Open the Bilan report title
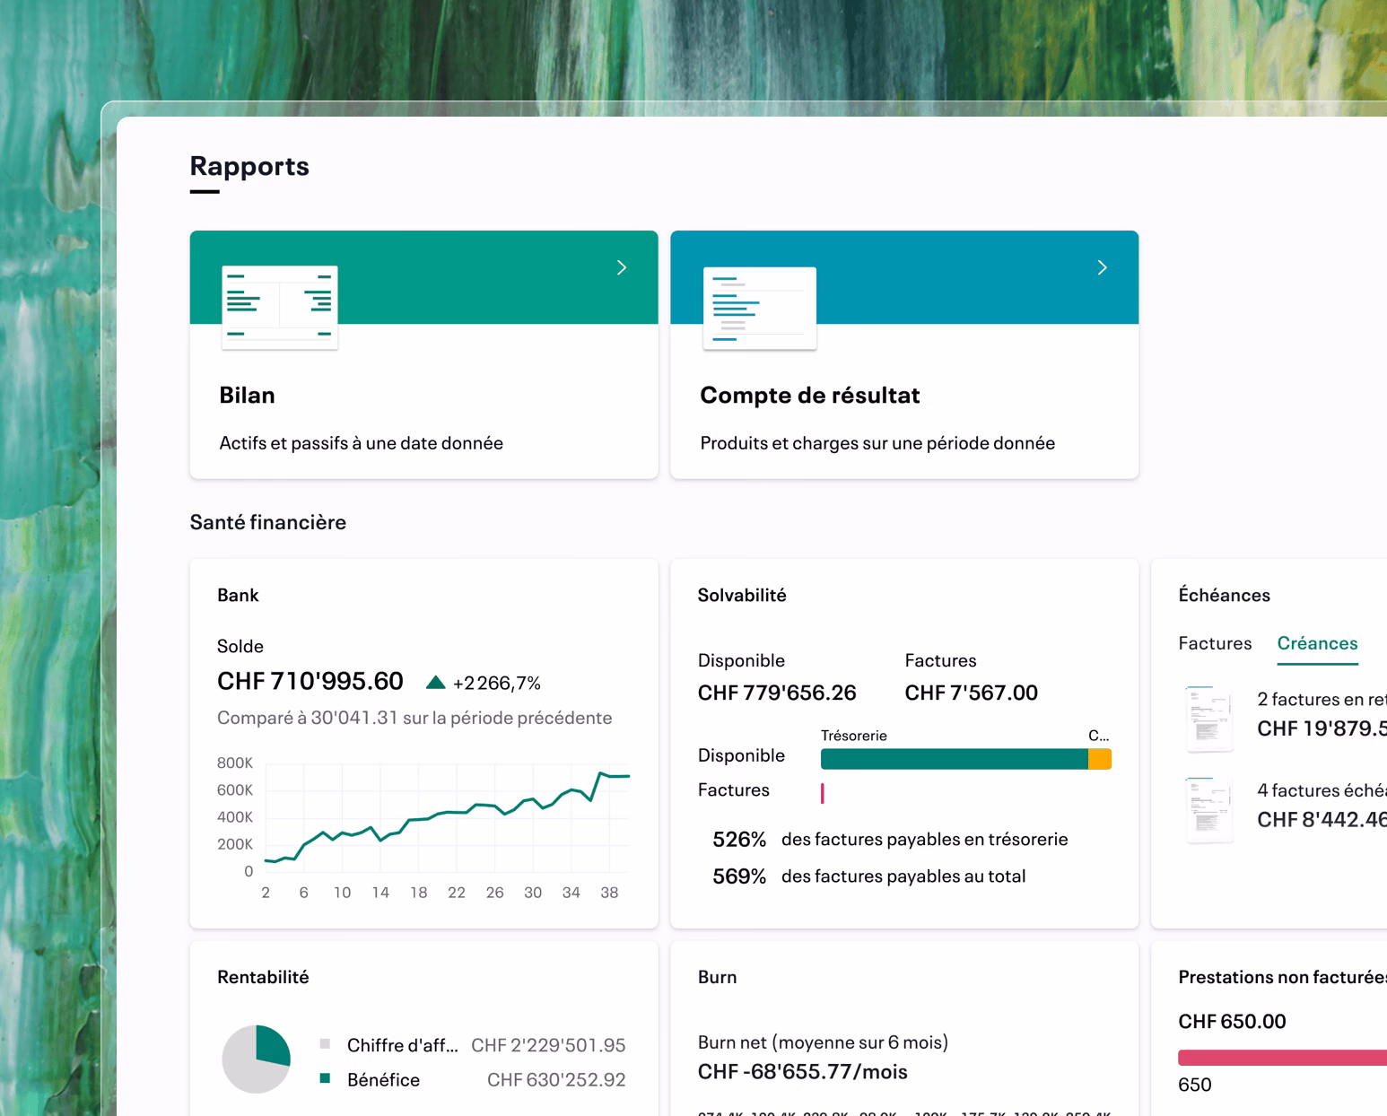1387x1116 pixels. 247,395
